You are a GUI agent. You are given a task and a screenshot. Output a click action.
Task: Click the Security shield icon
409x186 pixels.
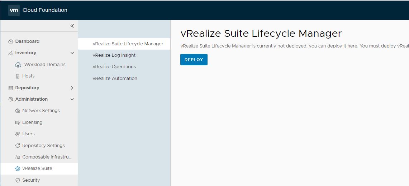click(x=18, y=180)
